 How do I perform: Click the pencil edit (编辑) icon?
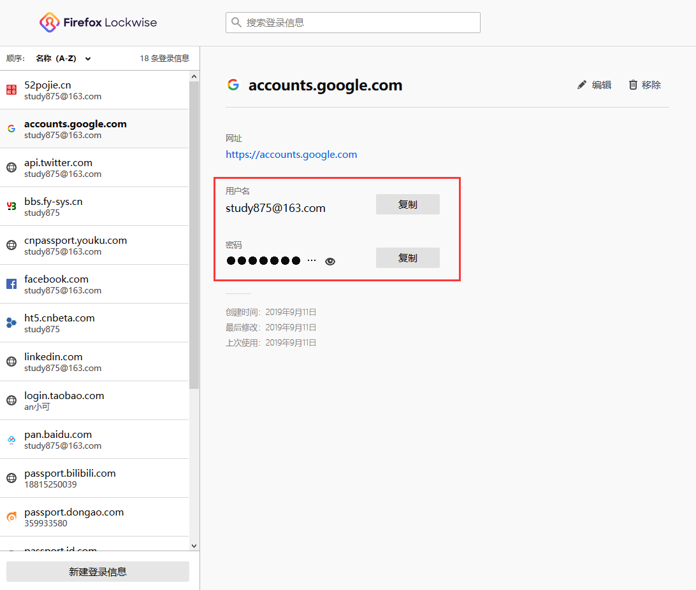point(582,85)
